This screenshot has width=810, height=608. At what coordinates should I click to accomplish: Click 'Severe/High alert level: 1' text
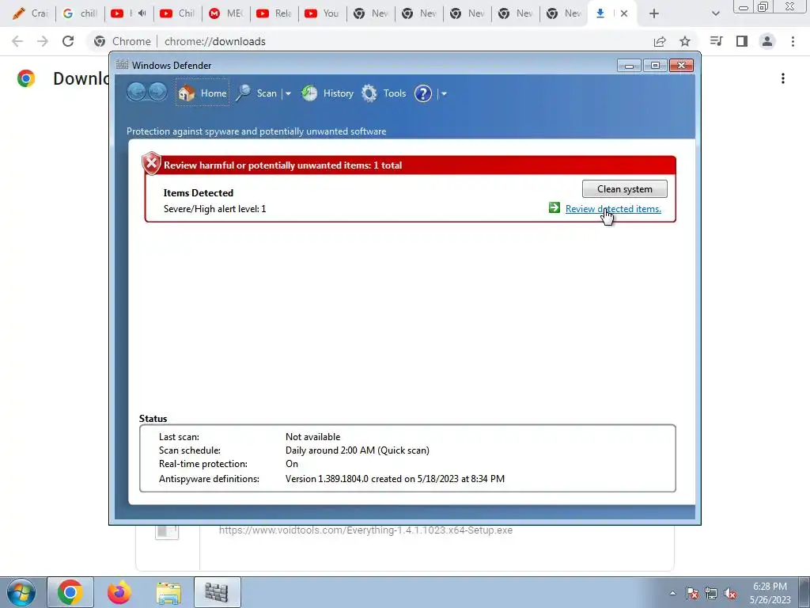tap(215, 209)
